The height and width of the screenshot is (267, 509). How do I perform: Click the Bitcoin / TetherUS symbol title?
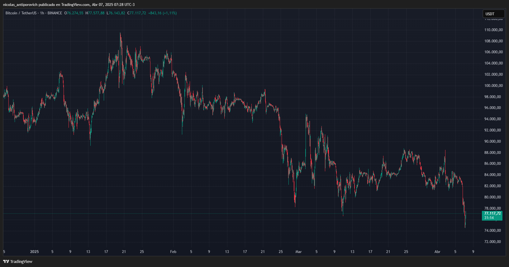tap(21, 13)
